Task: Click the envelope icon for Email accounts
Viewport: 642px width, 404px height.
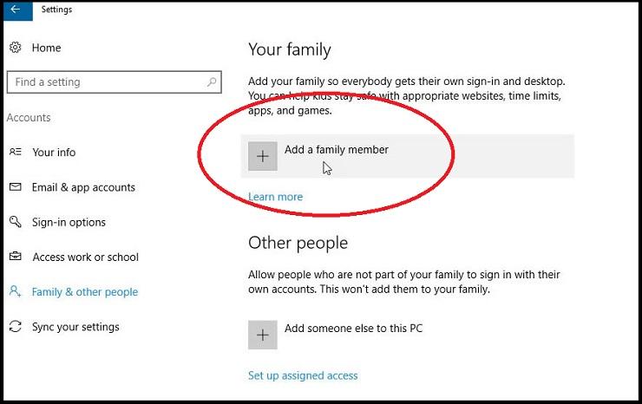Action: [15, 187]
